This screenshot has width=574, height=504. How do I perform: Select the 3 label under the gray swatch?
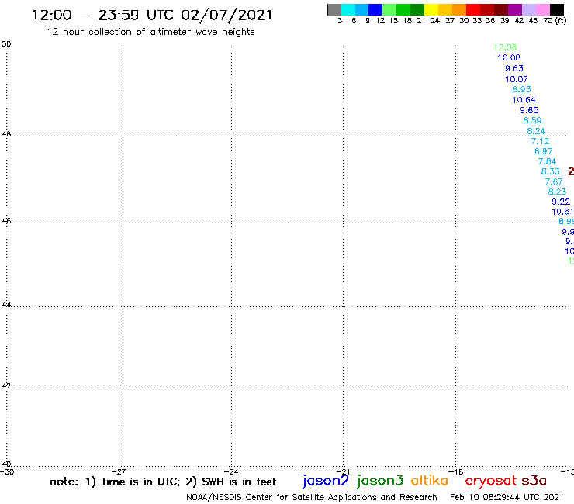tap(340, 21)
